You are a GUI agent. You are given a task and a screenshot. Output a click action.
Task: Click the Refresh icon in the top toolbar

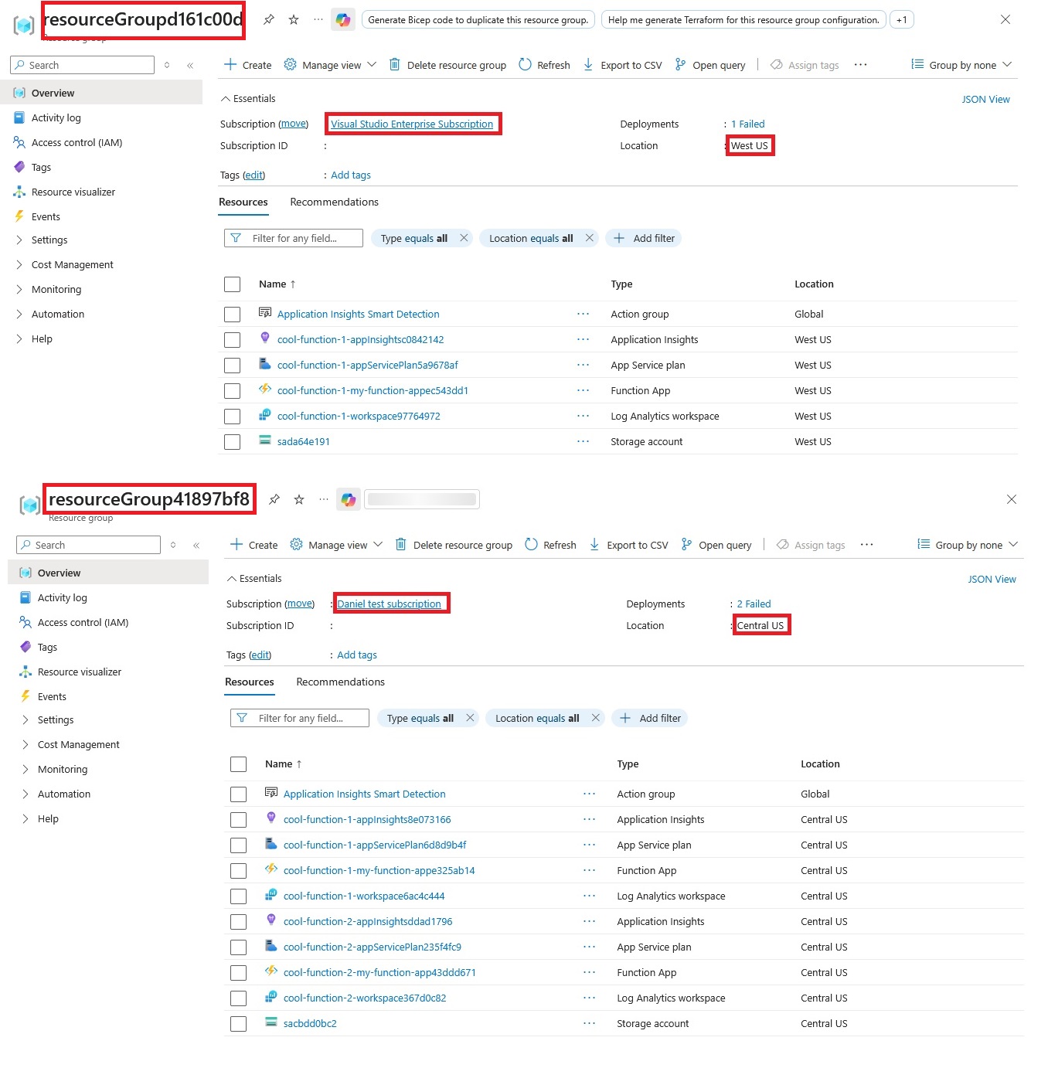[526, 65]
